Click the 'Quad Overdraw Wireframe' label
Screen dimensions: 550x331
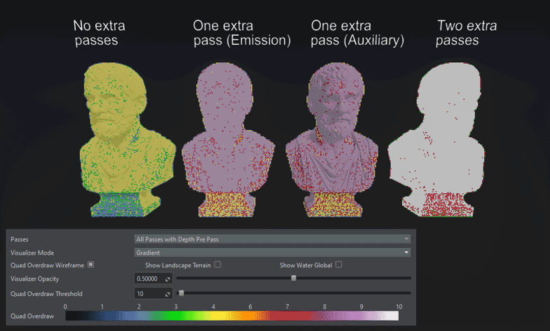(48, 265)
